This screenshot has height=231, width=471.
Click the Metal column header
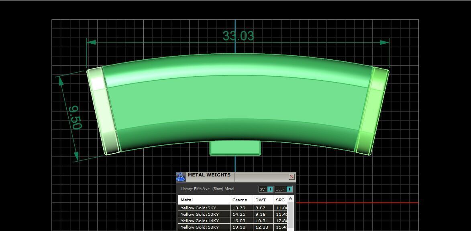pyautogui.click(x=204, y=200)
